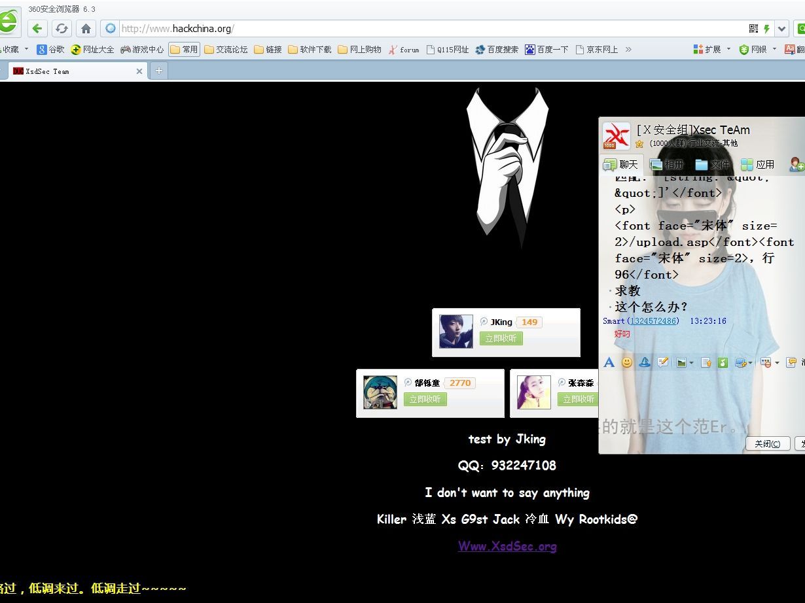Click the invite member icon in QQ
The image size is (805, 603).
click(x=796, y=164)
